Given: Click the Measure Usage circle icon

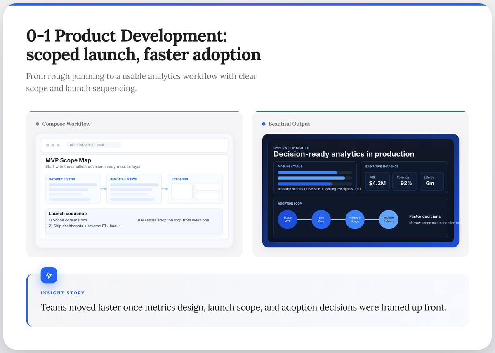Looking at the screenshot, I should (x=355, y=219).
